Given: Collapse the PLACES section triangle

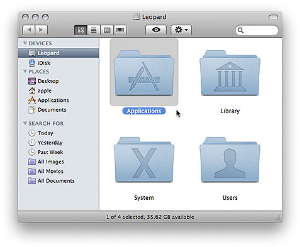Looking at the screenshot, I should click(25, 72).
